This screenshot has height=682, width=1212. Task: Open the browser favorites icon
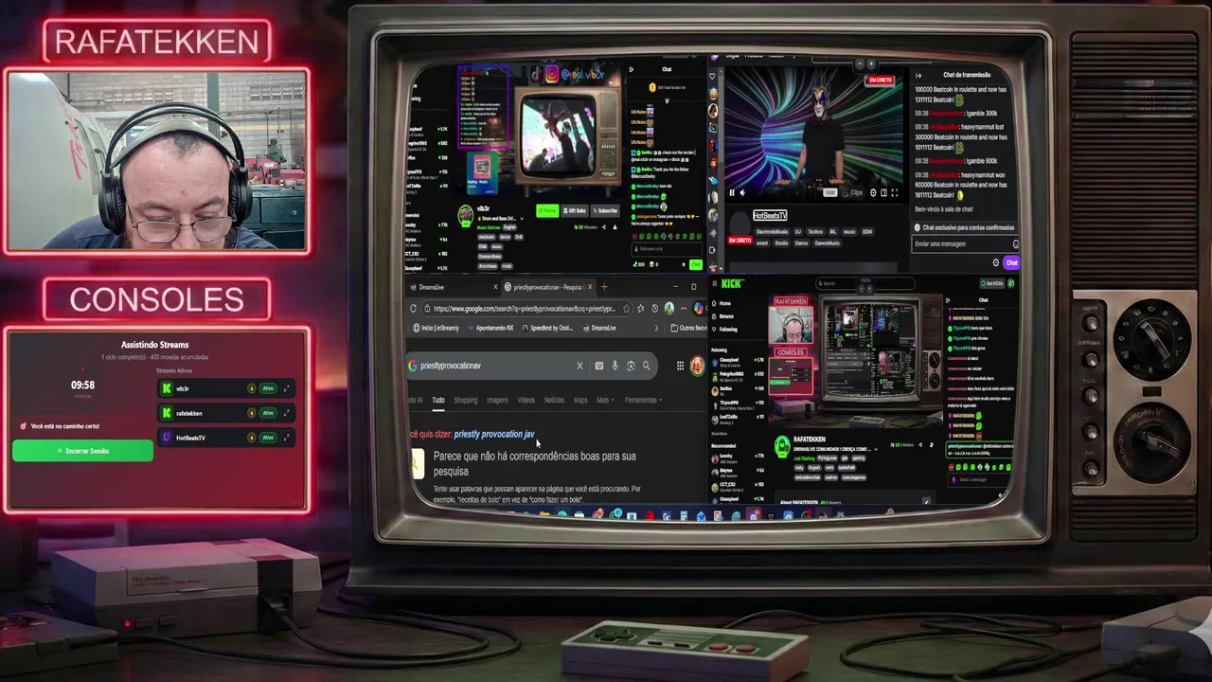pos(640,309)
